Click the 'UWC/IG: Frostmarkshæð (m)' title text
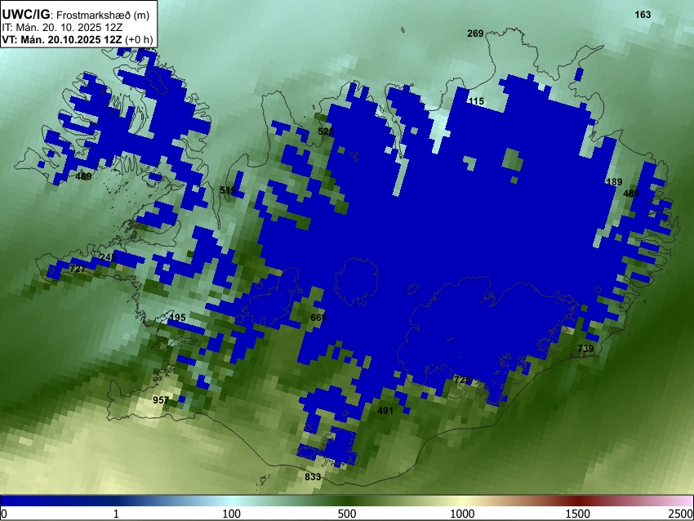 pyautogui.click(x=76, y=15)
